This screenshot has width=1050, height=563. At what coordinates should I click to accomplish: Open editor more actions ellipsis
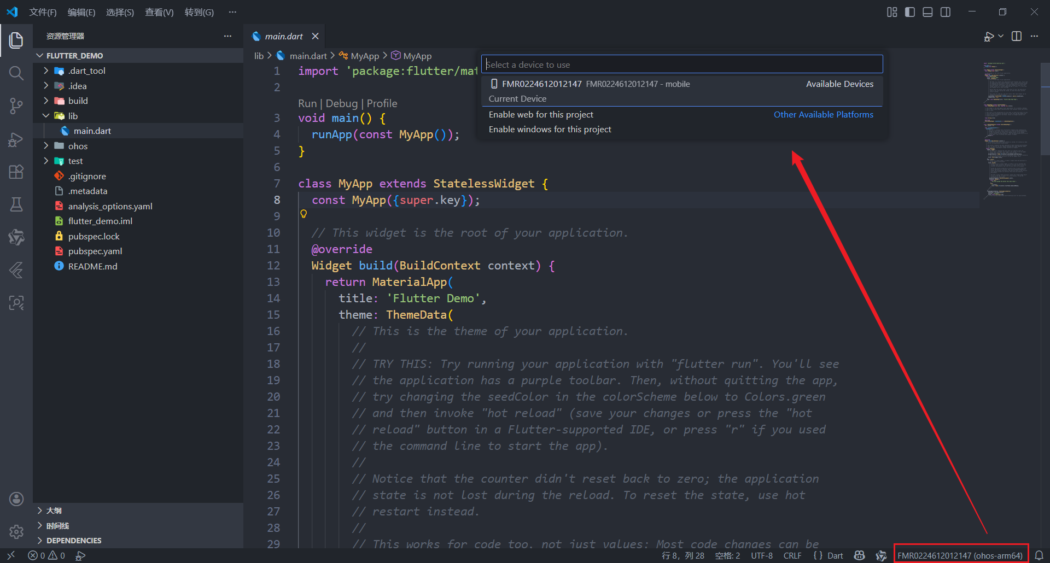[1034, 36]
